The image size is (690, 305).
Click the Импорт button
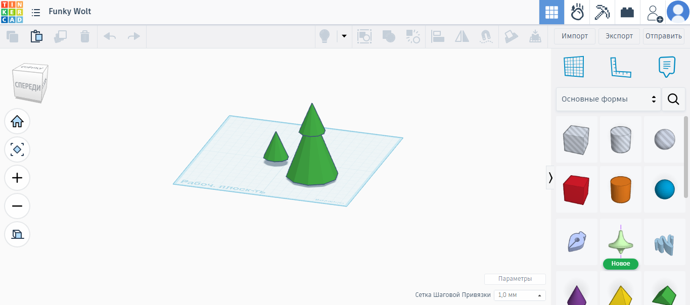click(574, 36)
